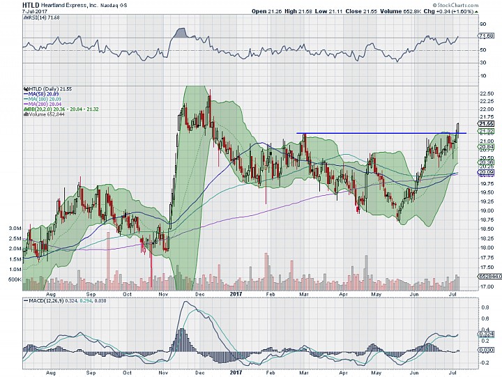
Task: Click the volume bars icon before Volume legend
Action: (25, 114)
